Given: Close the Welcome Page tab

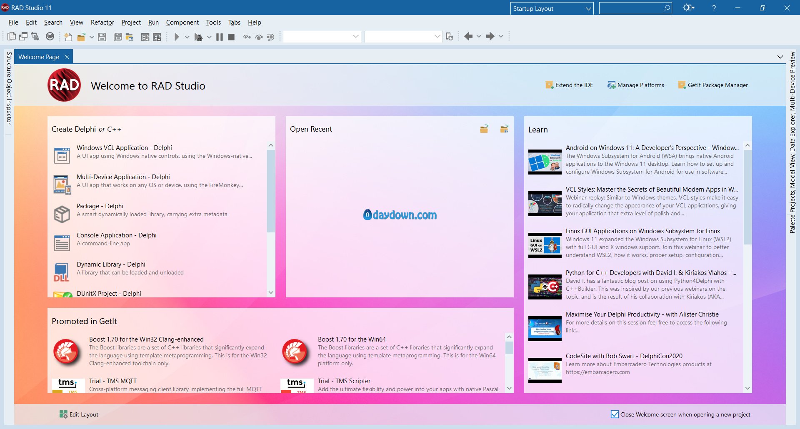Looking at the screenshot, I should click(x=67, y=57).
